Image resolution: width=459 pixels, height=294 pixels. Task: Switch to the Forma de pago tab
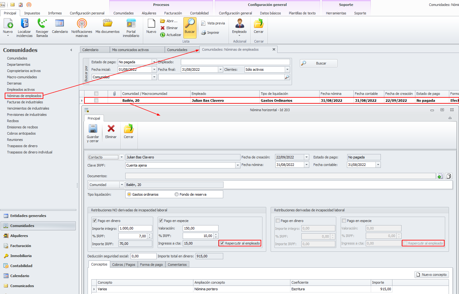[151, 265]
